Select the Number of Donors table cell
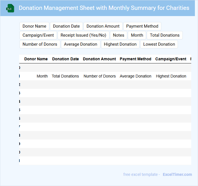Screen dimensions: 198x186 pos(100,76)
